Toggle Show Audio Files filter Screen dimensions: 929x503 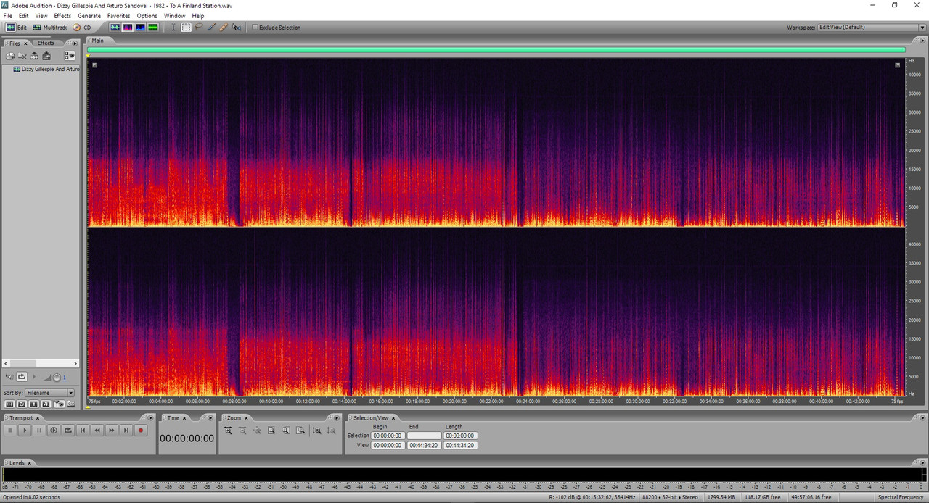pos(9,404)
